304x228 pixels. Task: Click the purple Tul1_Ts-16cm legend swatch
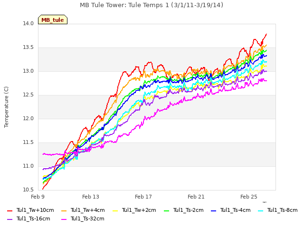pyautogui.click(x=9, y=219)
